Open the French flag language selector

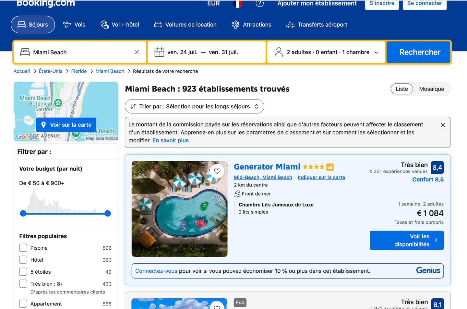click(x=237, y=3)
